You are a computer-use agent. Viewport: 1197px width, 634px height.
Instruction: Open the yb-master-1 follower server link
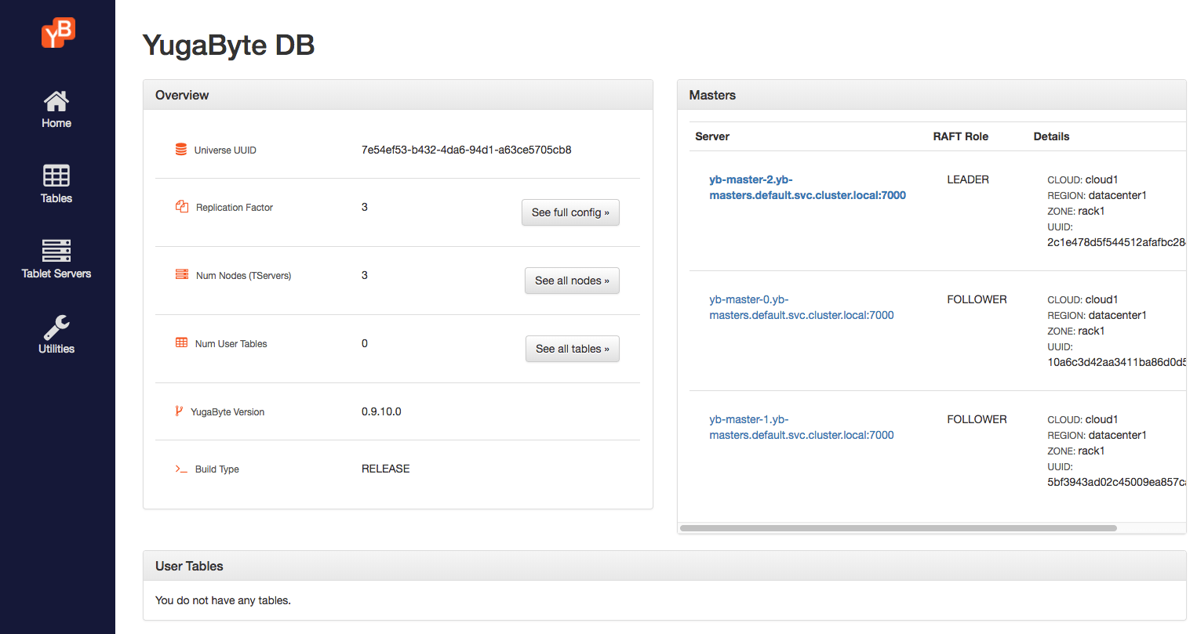(x=801, y=427)
